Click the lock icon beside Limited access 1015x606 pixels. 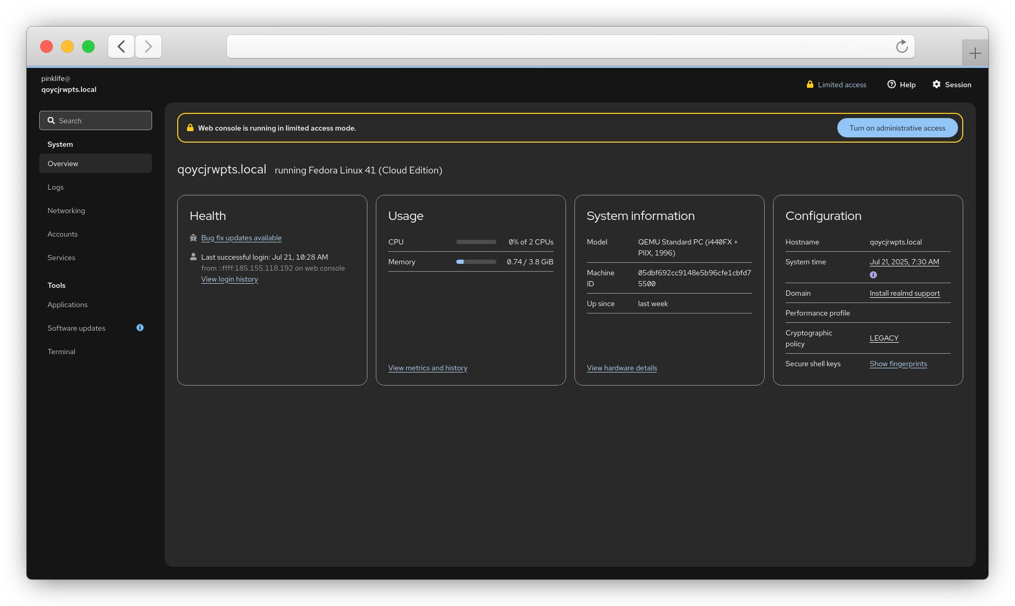pyautogui.click(x=810, y=85)
